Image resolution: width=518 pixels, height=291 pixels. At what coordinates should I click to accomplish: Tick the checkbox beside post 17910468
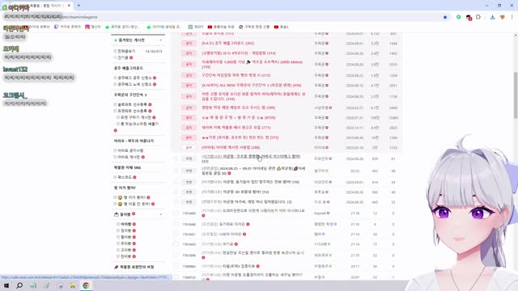point(176,225)
